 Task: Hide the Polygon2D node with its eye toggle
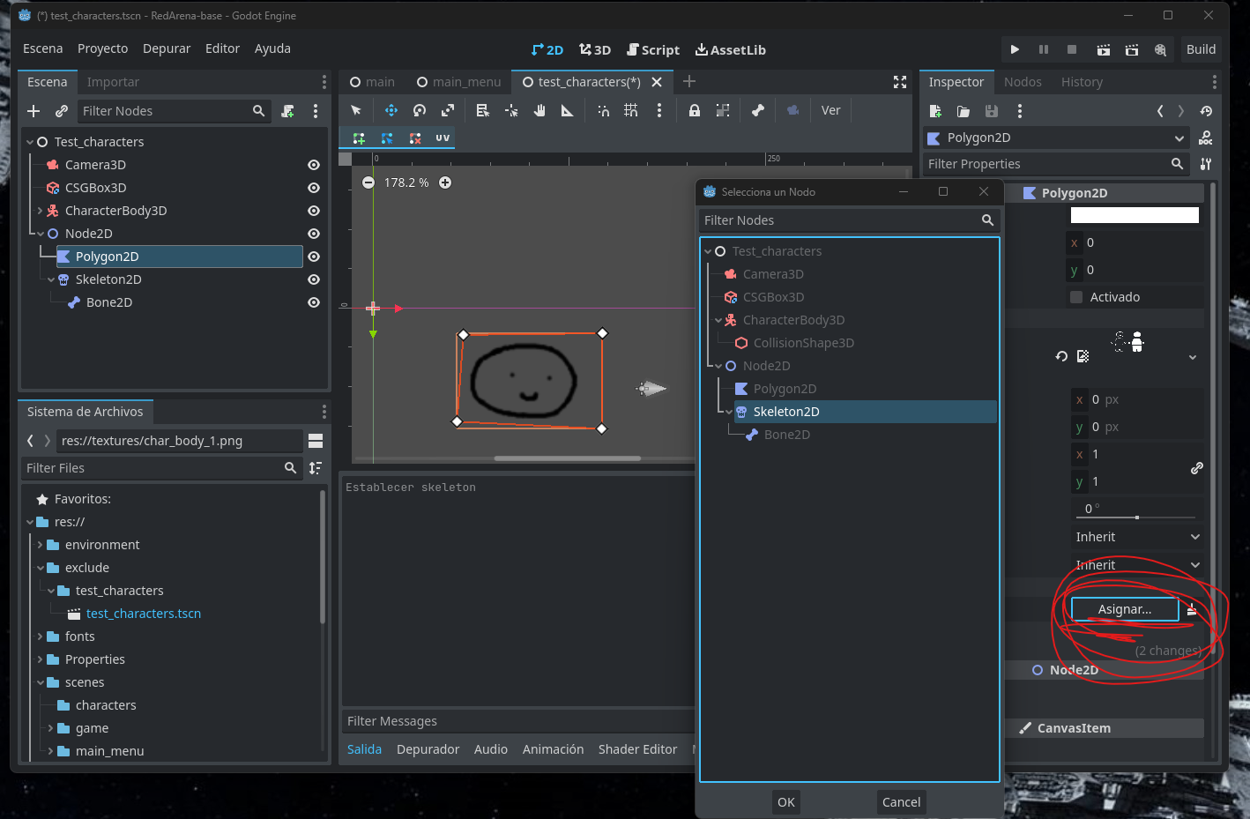313,256
